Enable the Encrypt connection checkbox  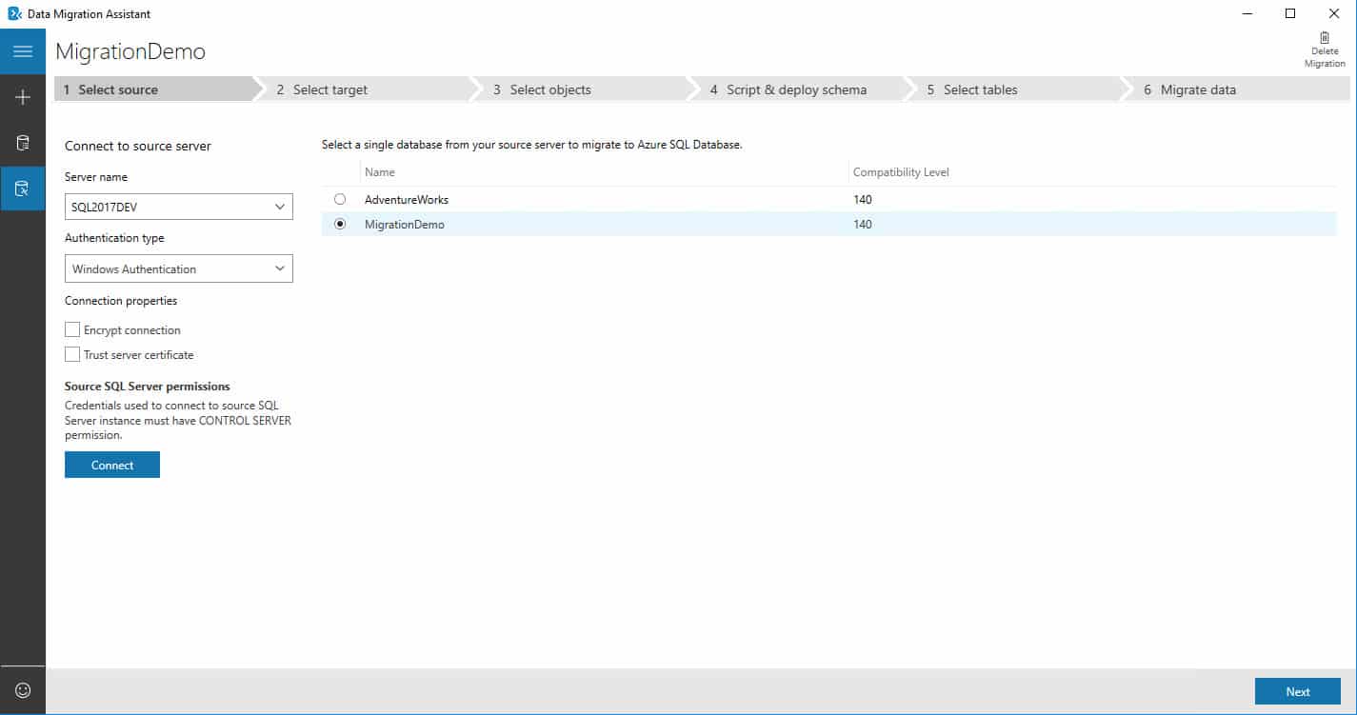pyautogui.click(x=72, y=329)
